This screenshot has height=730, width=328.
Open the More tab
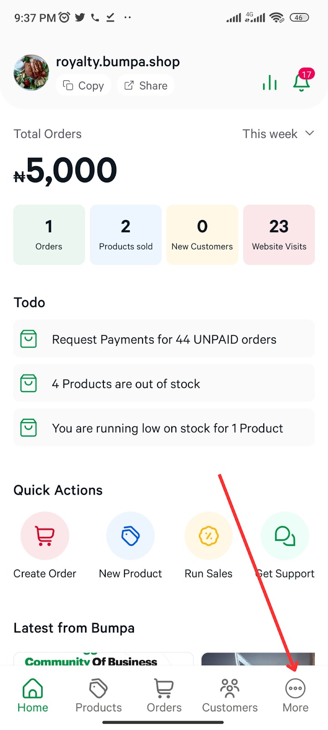coord(295,695)
